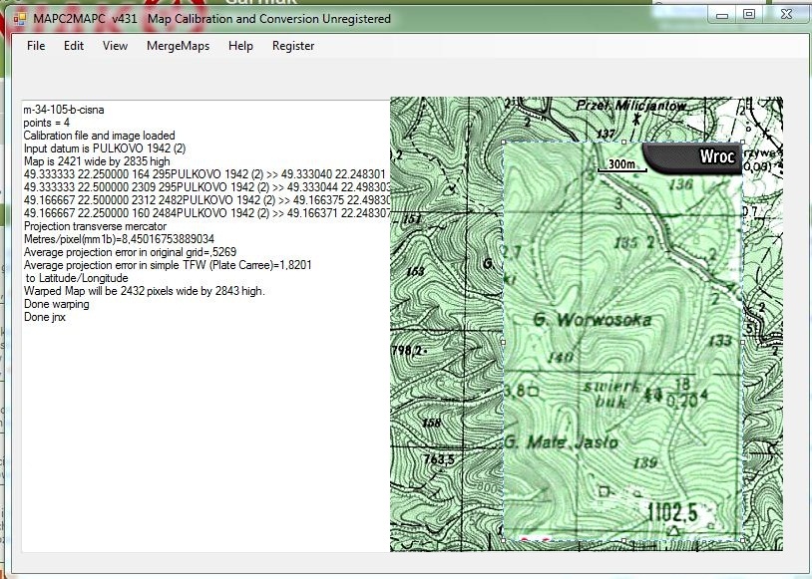Image resolution: width=812 pixels, height=579 pixels.
Task: Maximize the MAPC2MAPC window
Action: click(x=748, y=14)
